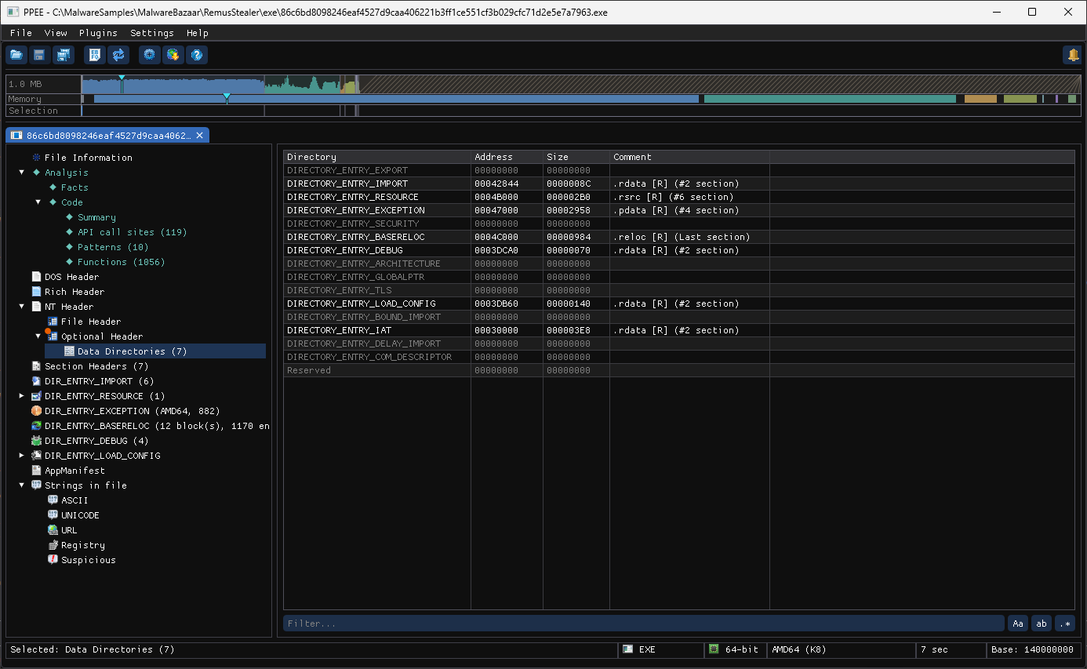Click the AppManifest page icon

pyautogui.click(x=36, y=471)
